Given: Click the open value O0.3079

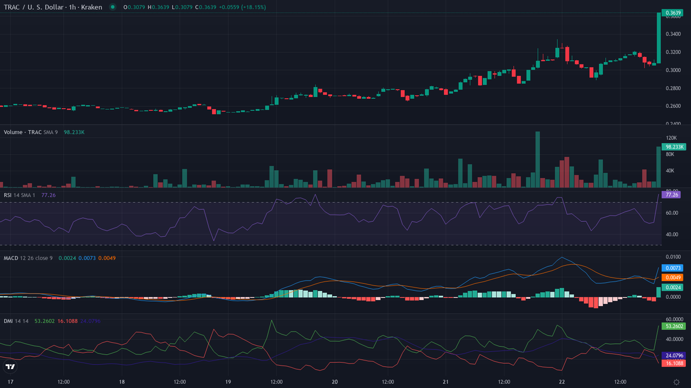Looking at the screenshot, I should [134, 7].
